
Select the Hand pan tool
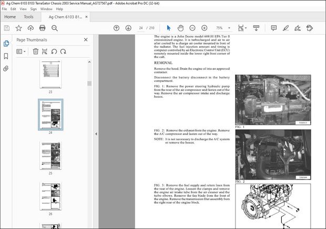(180, 28)
